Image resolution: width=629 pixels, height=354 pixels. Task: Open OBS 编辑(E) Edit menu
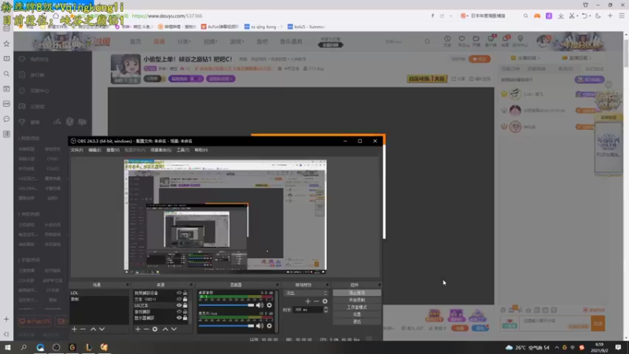click(94, 150)
